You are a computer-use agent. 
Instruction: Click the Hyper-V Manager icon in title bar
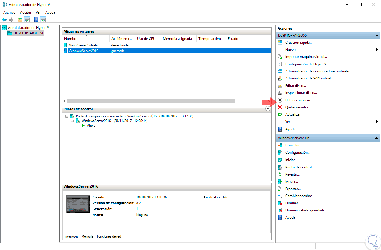(5, 4)
